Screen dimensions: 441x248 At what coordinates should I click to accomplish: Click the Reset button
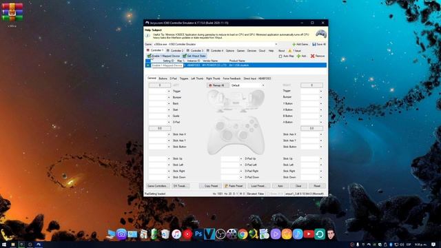pos(317,186)
